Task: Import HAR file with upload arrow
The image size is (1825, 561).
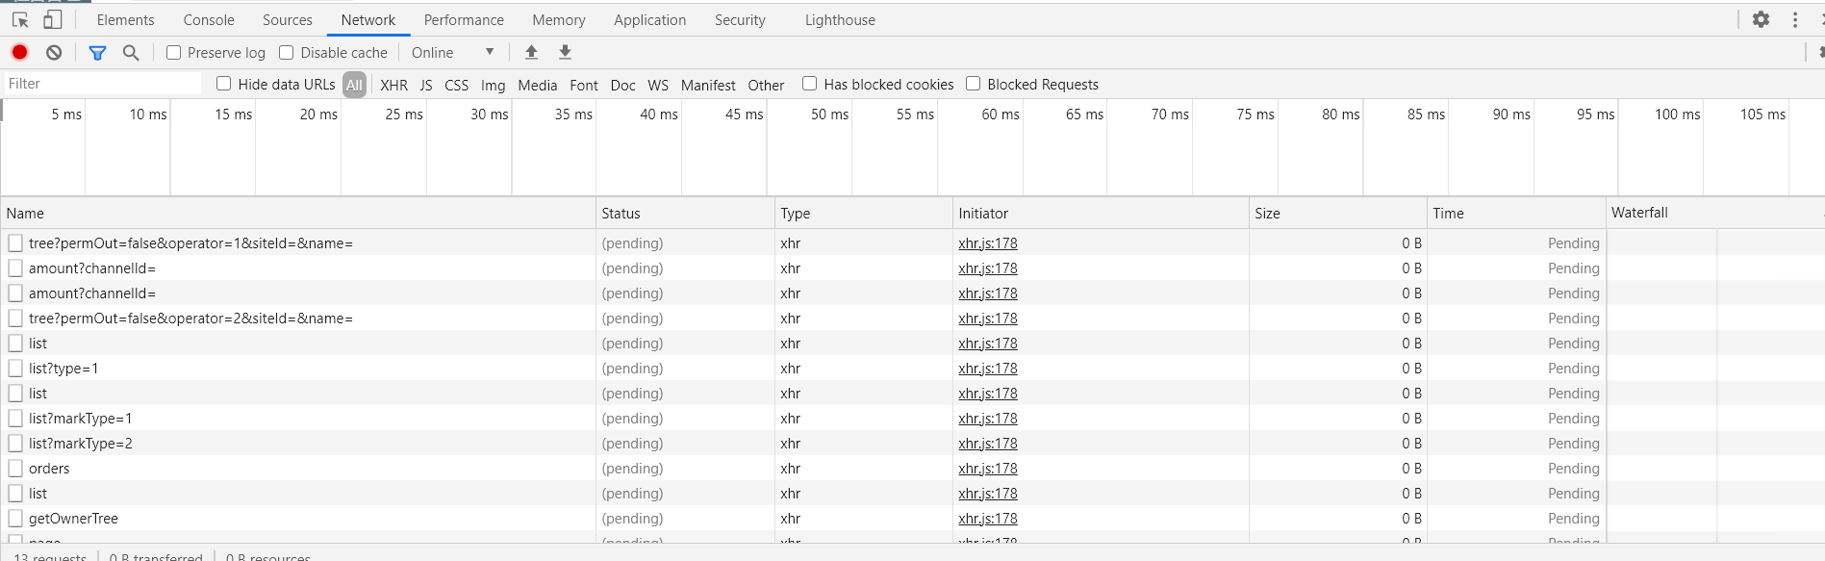Action: pyautogui.click(x=531, y=52)
